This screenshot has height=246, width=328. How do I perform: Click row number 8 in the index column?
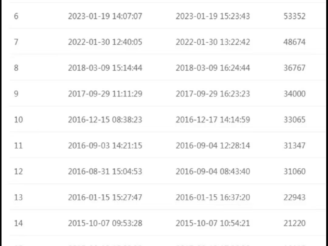[16, 68]
